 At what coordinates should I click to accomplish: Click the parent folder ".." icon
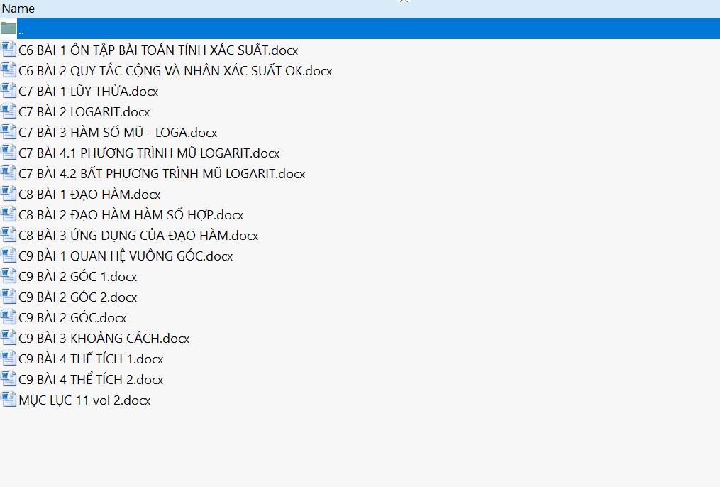pyautogui.click(x=9, y=29)
